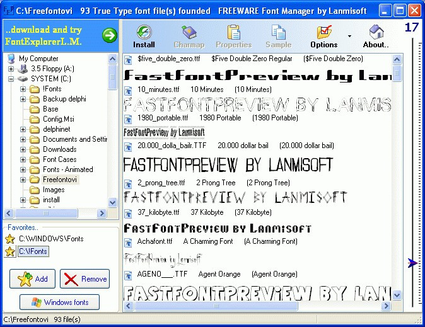Click font list horizontal scroll right arrow
This screenshot has height=327, width=425.
[386, 306]
